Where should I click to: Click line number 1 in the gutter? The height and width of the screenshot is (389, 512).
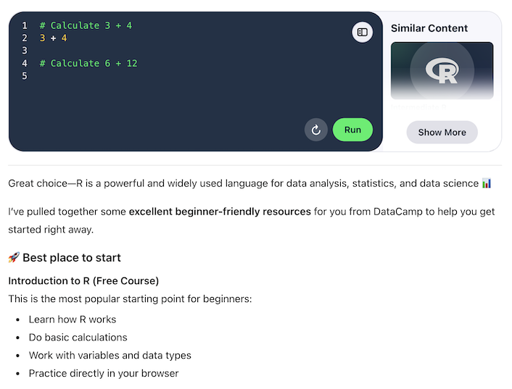(x=25, y=25)
